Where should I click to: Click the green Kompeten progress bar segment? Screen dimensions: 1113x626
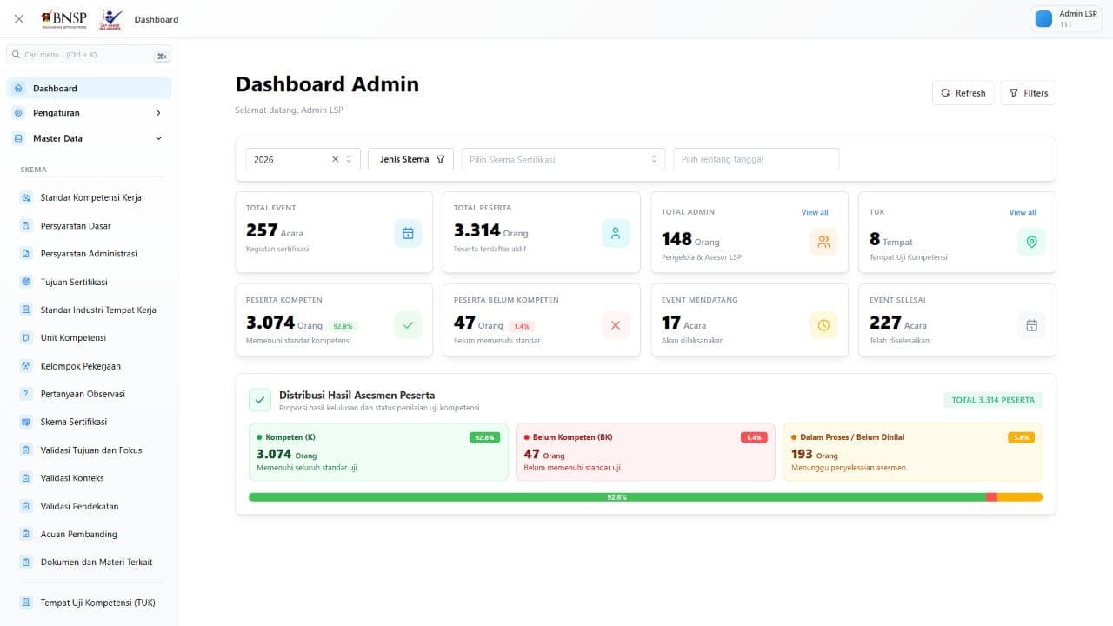[616, 497]
